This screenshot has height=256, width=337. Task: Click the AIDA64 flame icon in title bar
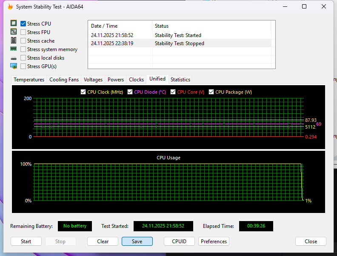pos(10,7)
